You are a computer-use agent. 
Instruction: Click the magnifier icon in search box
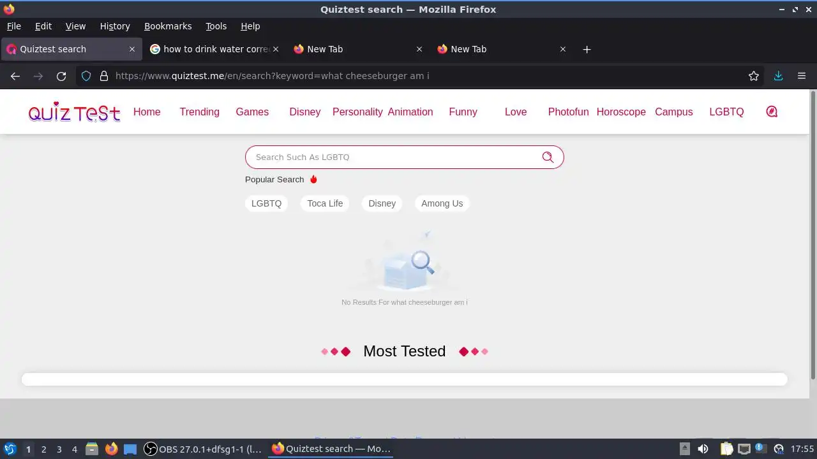point(548,157)
